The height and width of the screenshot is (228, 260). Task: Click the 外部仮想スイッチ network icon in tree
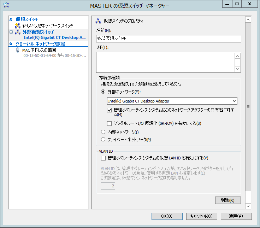click(x=18, y=32)
